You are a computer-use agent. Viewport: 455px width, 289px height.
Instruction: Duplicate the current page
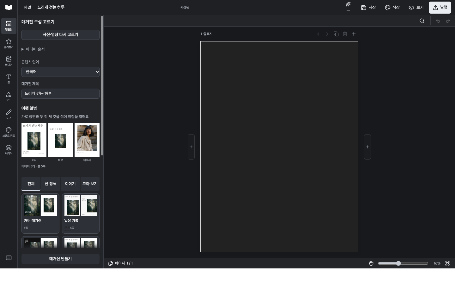(336, 34)
